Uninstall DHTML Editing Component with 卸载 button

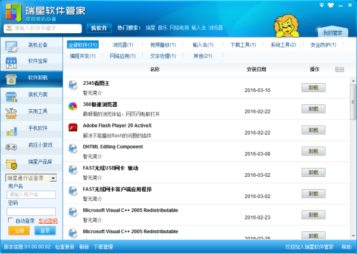314,151
